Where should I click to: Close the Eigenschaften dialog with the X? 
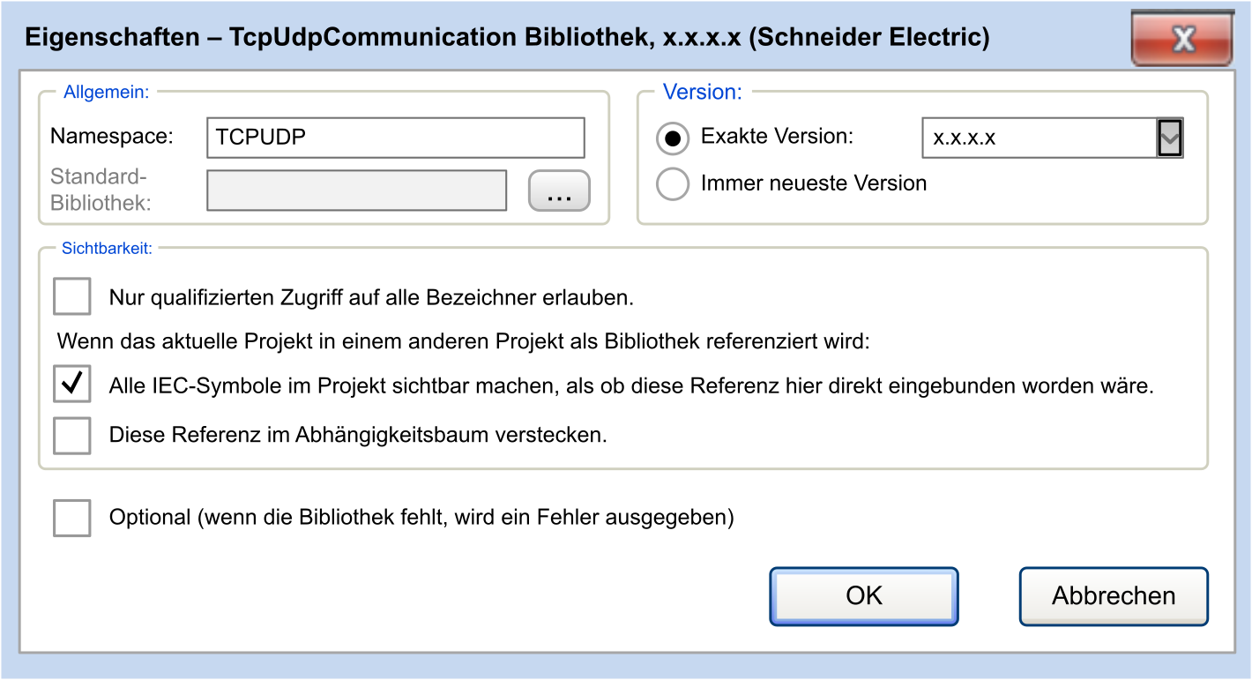(x=1181, y=41)
